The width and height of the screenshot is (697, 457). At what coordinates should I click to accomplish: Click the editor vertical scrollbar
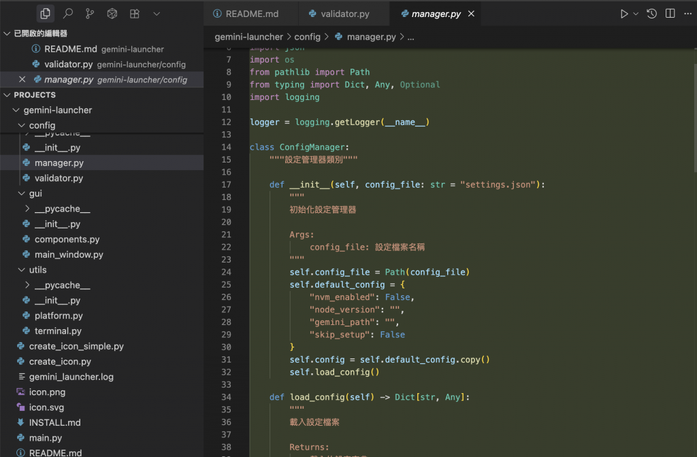(694, 118)
